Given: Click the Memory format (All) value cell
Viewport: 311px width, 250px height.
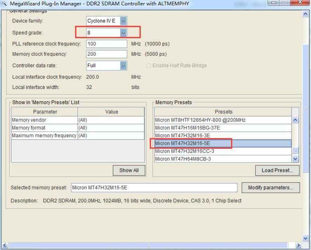Looking at the screenshot, I should (111, 128).
